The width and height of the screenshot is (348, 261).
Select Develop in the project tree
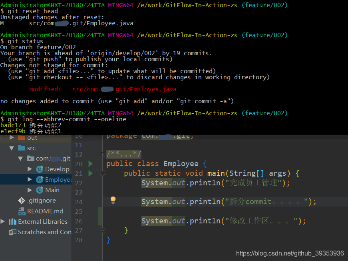click(x=57, y=169)
